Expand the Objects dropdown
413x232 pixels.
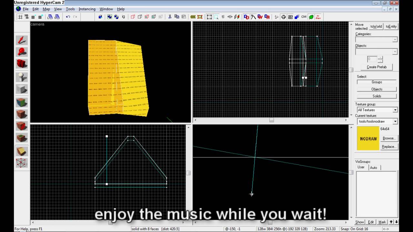395,52
